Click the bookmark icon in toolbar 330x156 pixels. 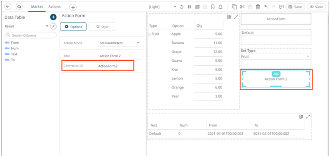coord(213,7)
